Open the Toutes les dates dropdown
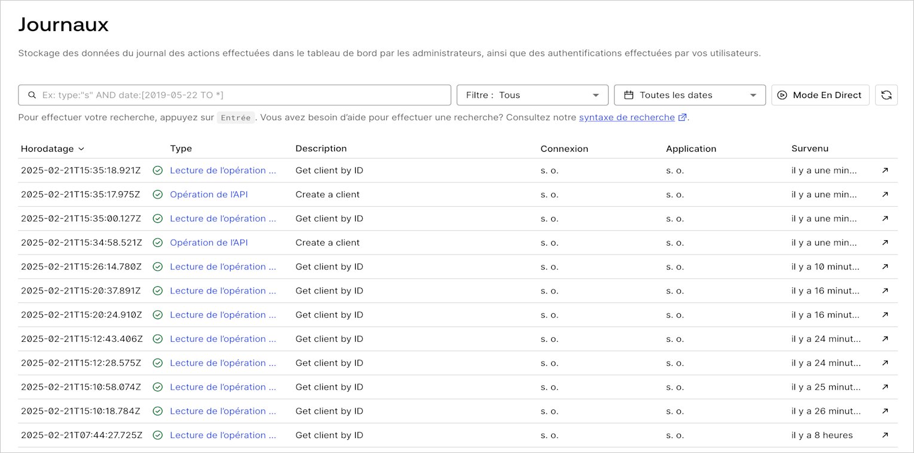This screenshot has width=914, height=453. pos(690,95)
